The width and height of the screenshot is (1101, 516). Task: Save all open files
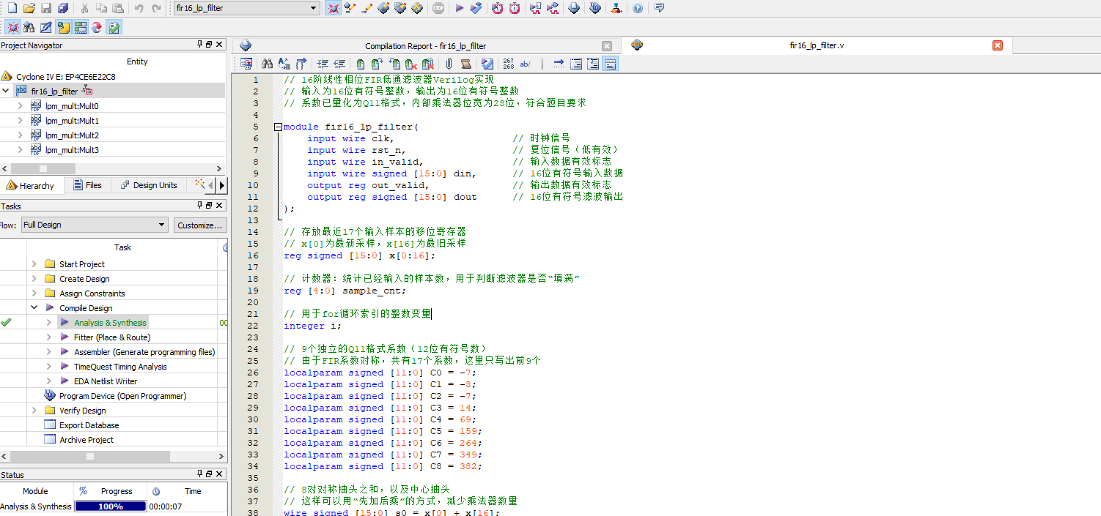(x=63, y=8)
